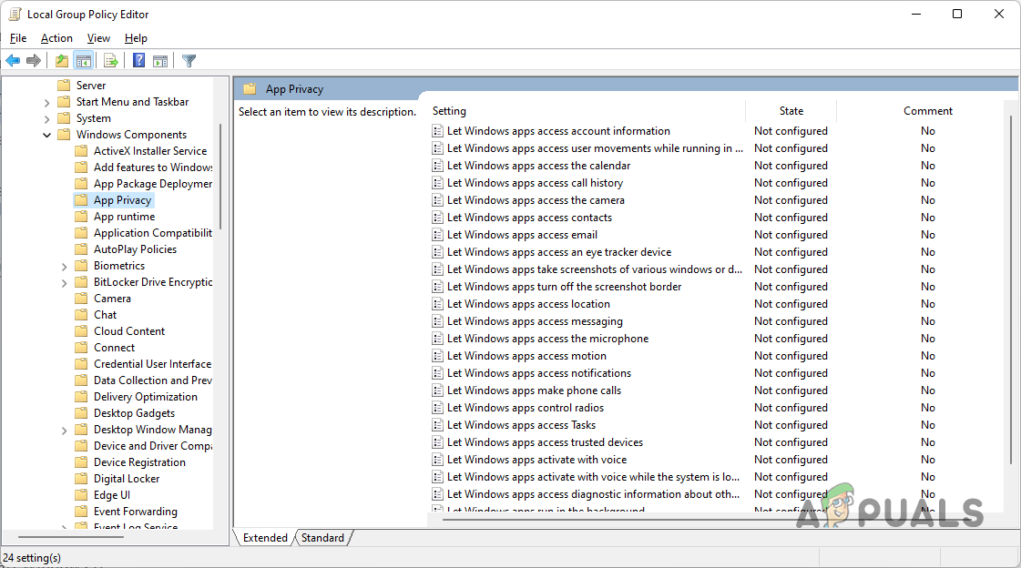The width and height of the screenshot is (1021, 568).
Task: Click the folder icon next to Digital Locker
Action: pyautogui.click(x=81, y=478)
